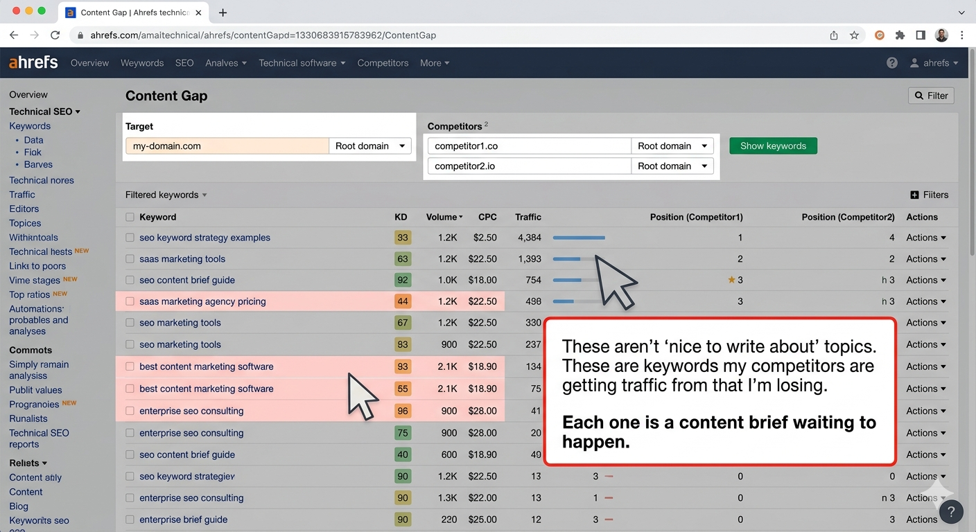Click the KD 44 orange difficulty badge
The image size is (976, 532).
pyautogui.click(x=403, y=301)
